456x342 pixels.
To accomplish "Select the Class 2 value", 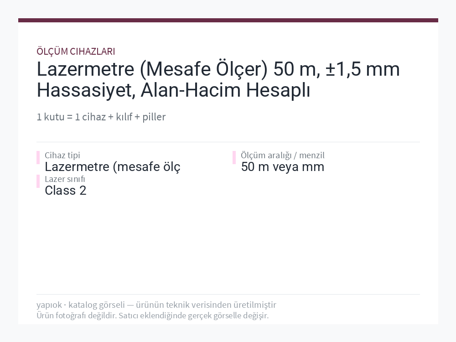I will click(x=65, y=191).
